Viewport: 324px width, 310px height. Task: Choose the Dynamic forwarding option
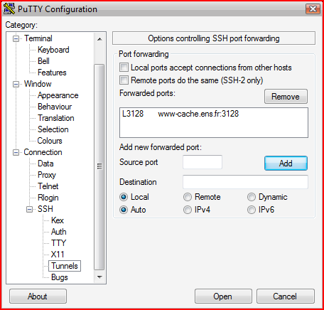tap(252, 197)
